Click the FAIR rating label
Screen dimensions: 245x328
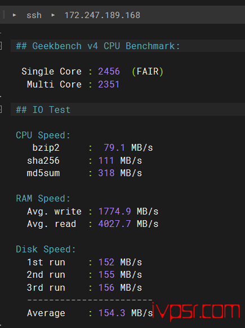(148, 72)
